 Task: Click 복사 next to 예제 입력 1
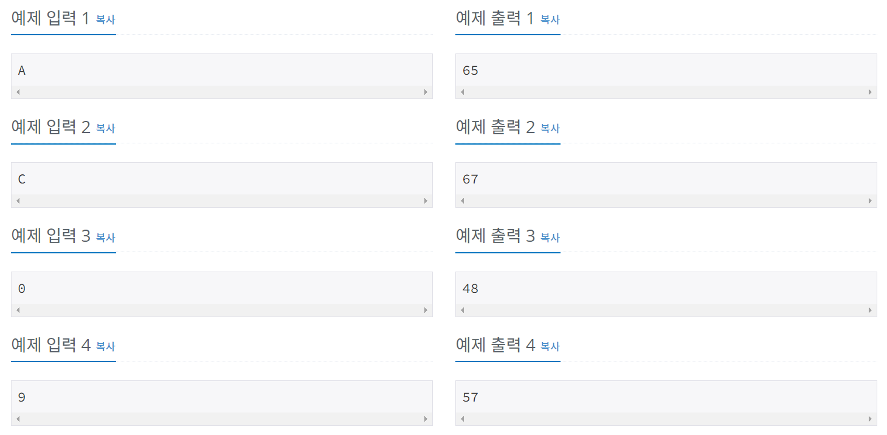[105, 19]
